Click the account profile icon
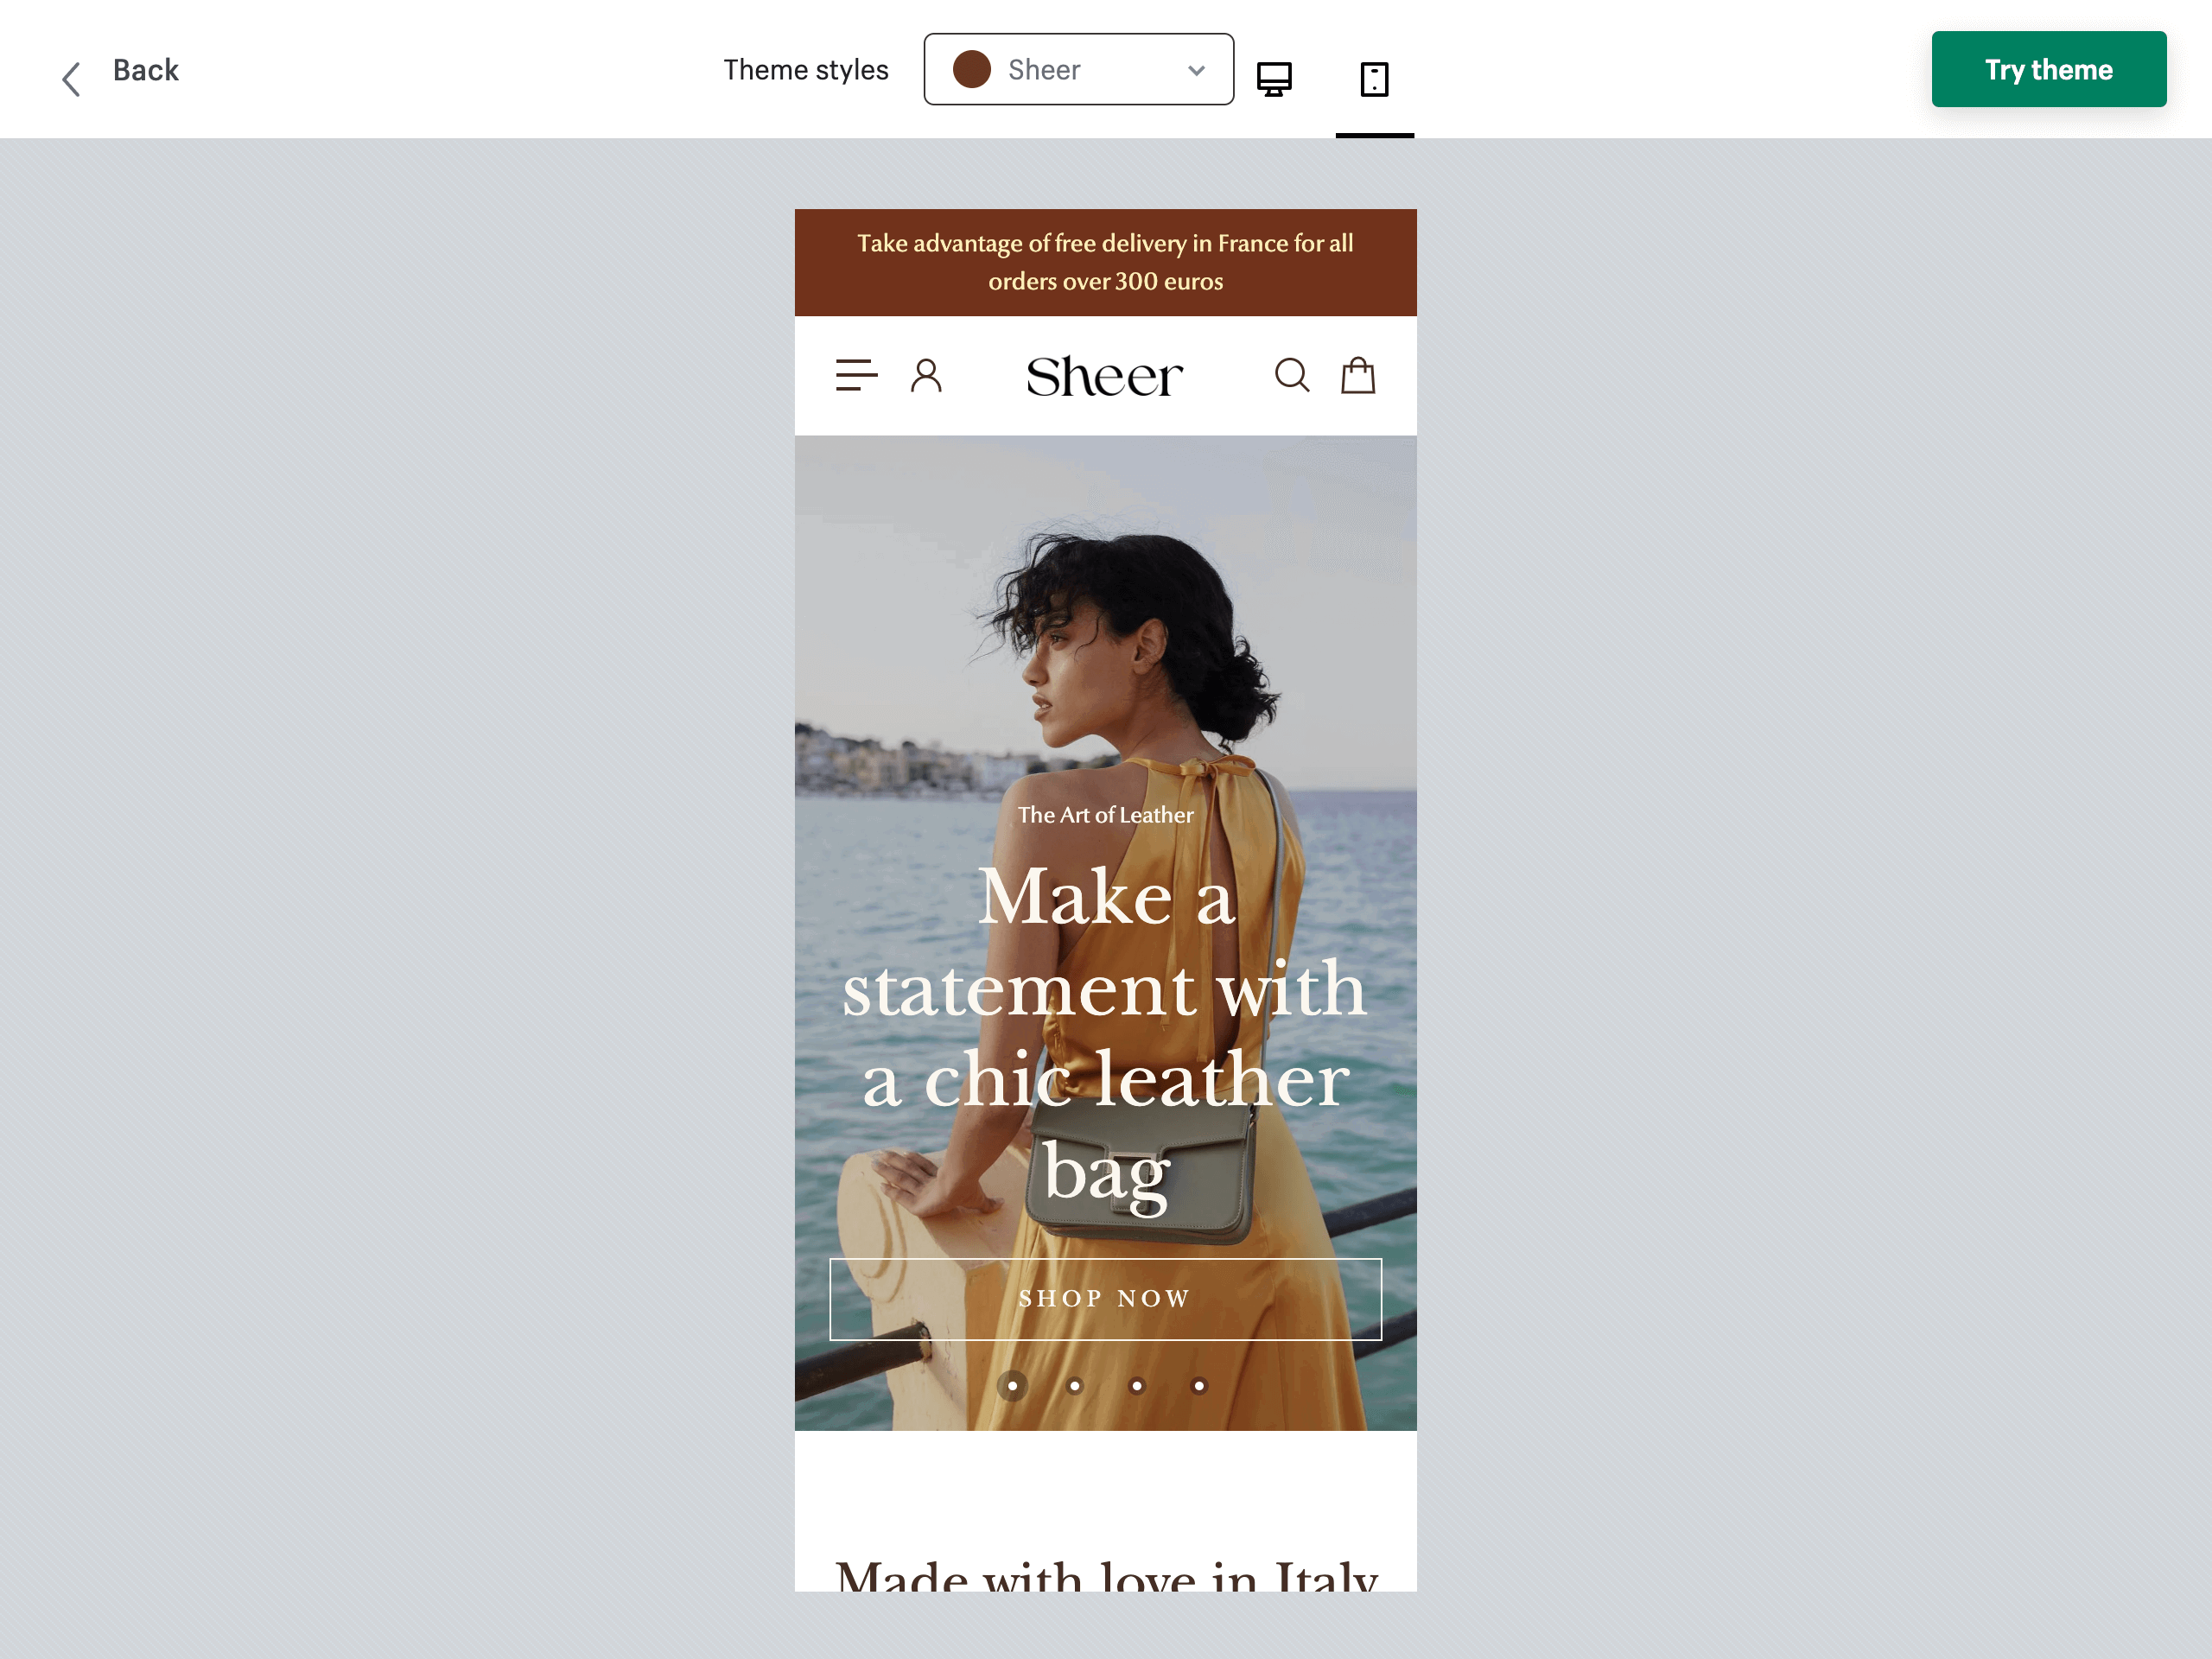The width and height of the screenshot is (2212, 1659). click(926, 376)
